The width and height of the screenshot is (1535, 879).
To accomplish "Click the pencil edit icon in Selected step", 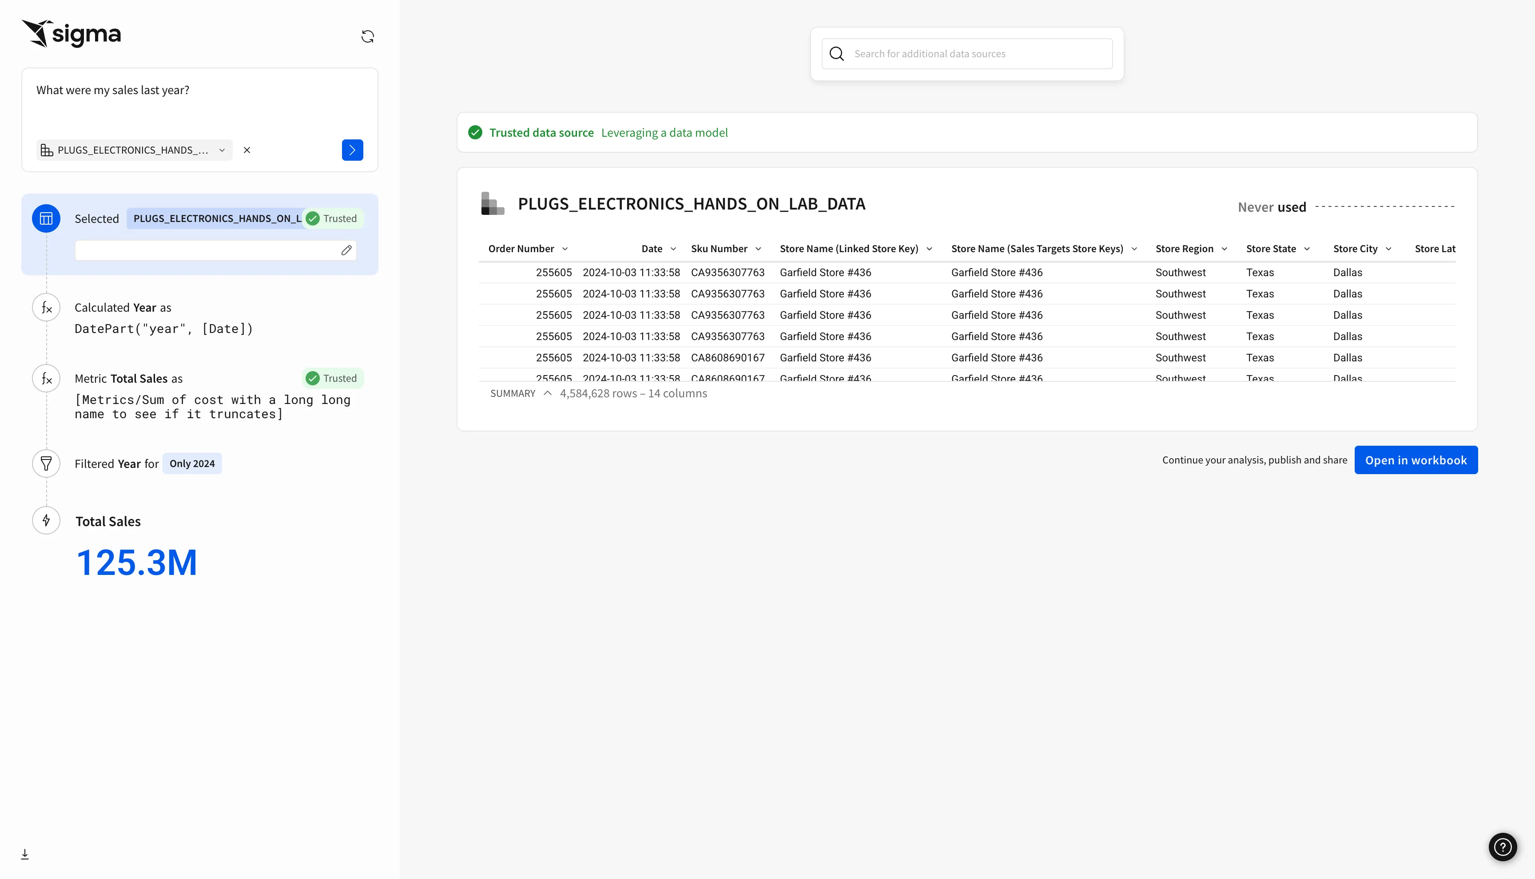I will point(346,250).
